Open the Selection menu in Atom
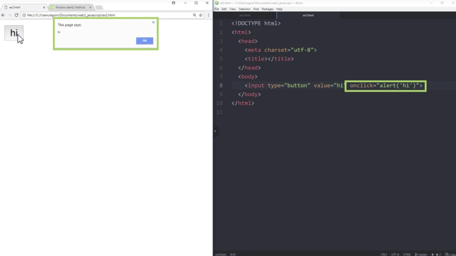456x256 pixels. coord(245,9)
